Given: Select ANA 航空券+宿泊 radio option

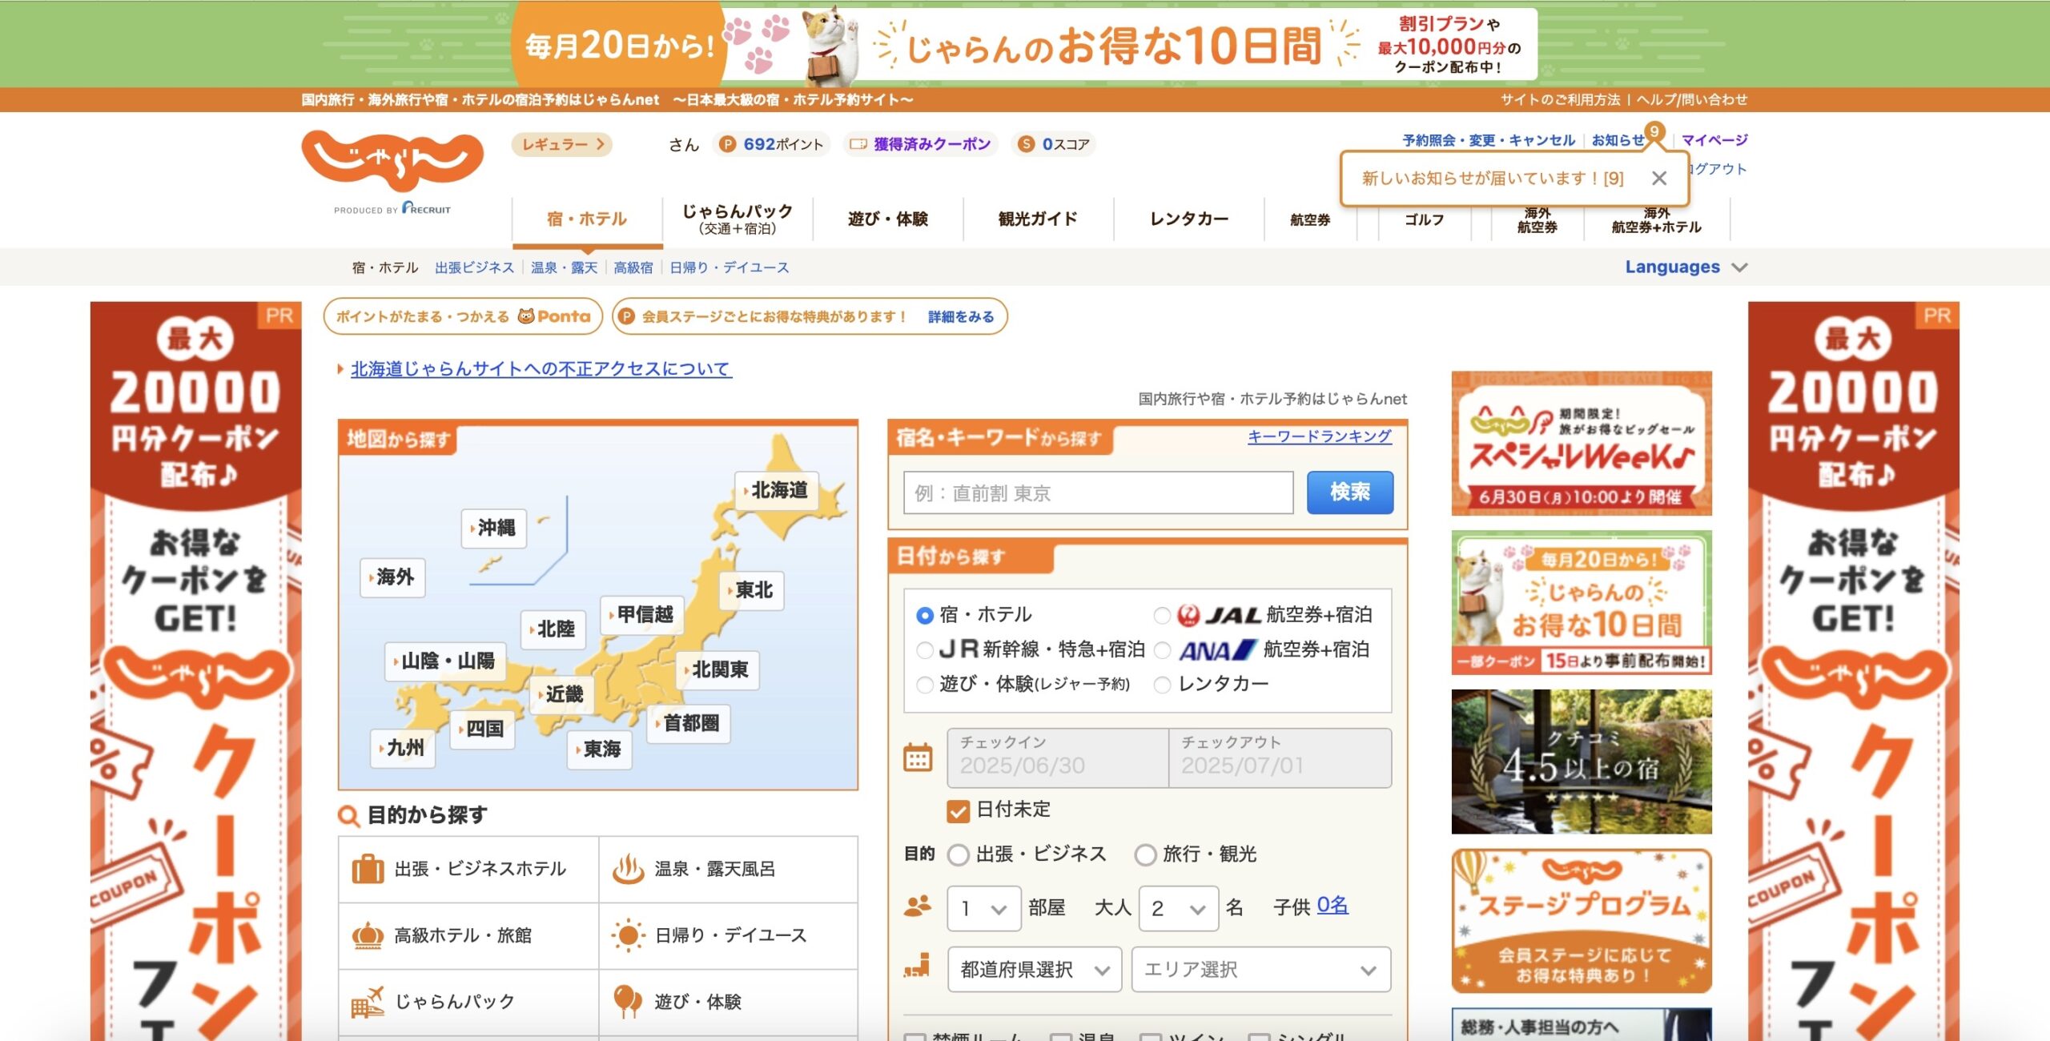Looking at the screenshot, I should point(1162,649).
